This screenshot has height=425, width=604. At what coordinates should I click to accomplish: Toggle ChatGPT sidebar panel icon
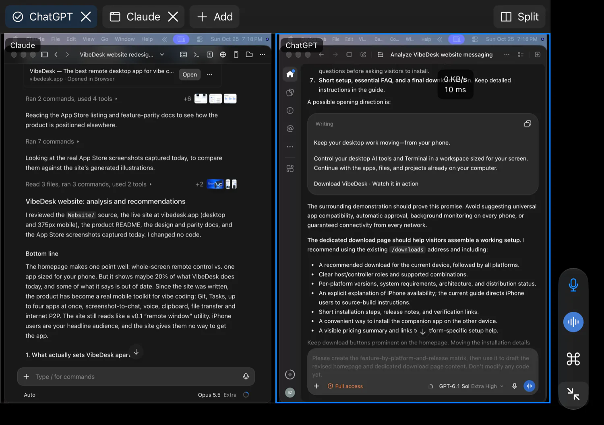coord(349,54)
